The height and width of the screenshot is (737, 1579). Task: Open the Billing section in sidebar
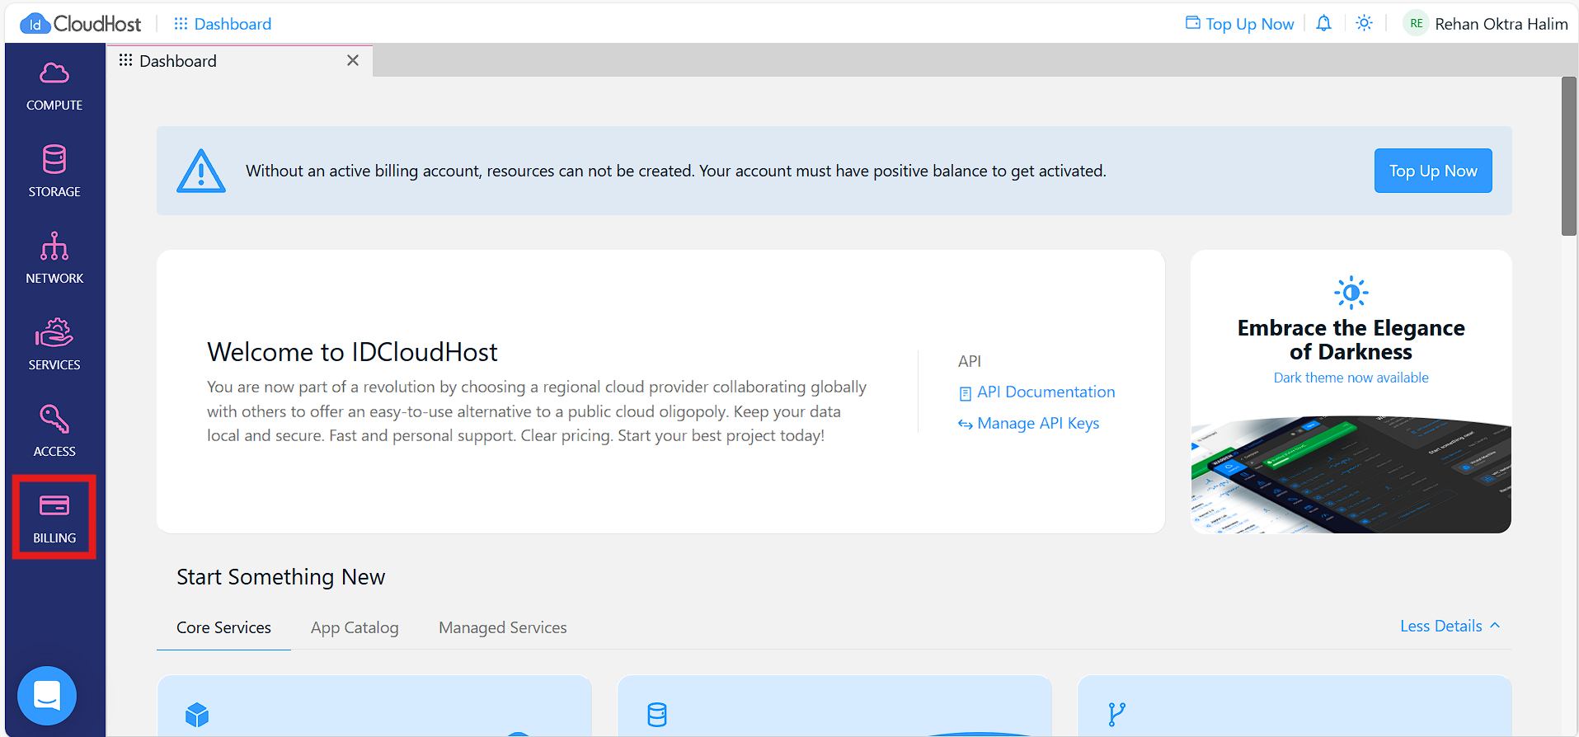click(x=54, y=518)
